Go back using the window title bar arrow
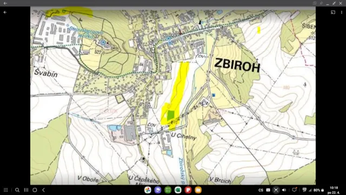346x195 pixels. 5,3
